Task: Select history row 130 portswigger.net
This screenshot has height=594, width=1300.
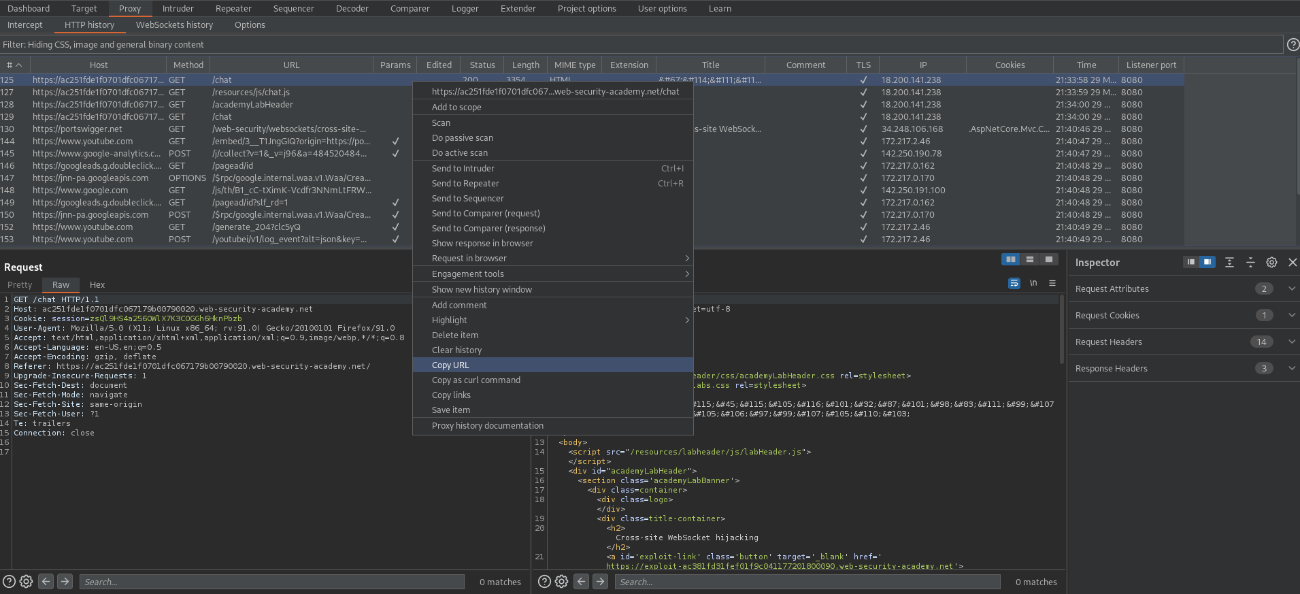Action: (x=592, y=129)
